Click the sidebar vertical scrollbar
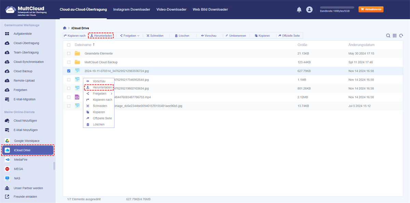Image resolution: width=410 pixels, height=203 pixels. click(x=54, y=166)
